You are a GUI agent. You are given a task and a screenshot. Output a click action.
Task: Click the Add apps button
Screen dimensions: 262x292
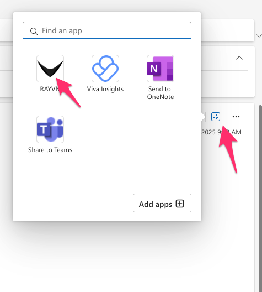coord(162,203)
